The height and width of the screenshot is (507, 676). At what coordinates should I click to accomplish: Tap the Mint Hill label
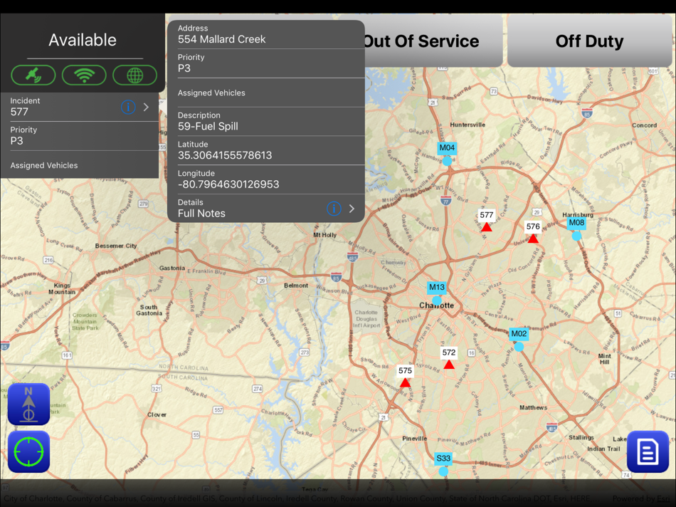tap(604, 359)
